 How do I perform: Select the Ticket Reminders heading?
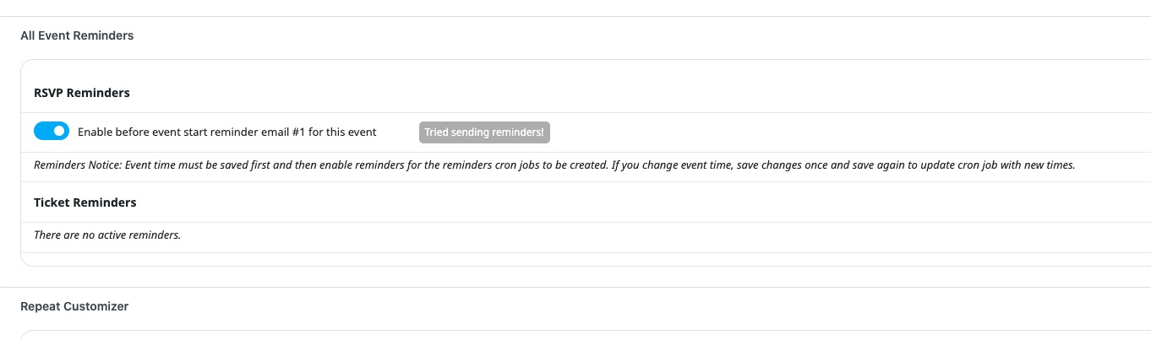click(x=85, y=202)
